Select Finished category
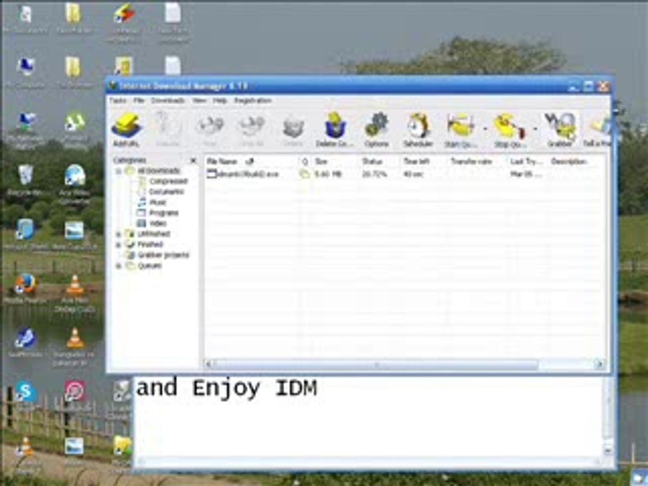The height and width of the screenshot is (486, 648). [150, 244]
